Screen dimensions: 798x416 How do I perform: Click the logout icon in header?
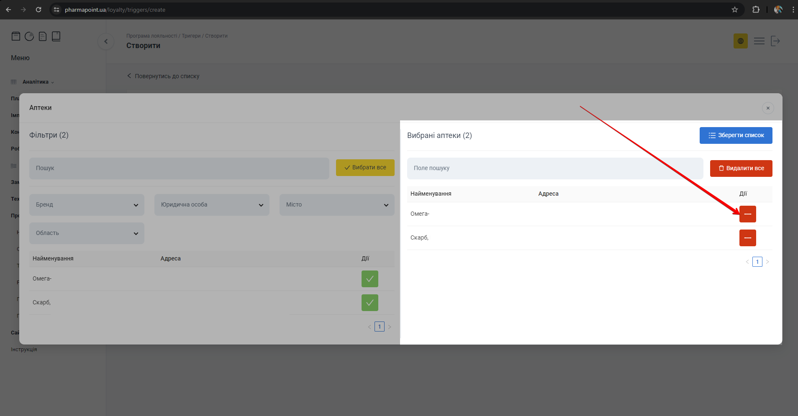[x=775, y=41]
